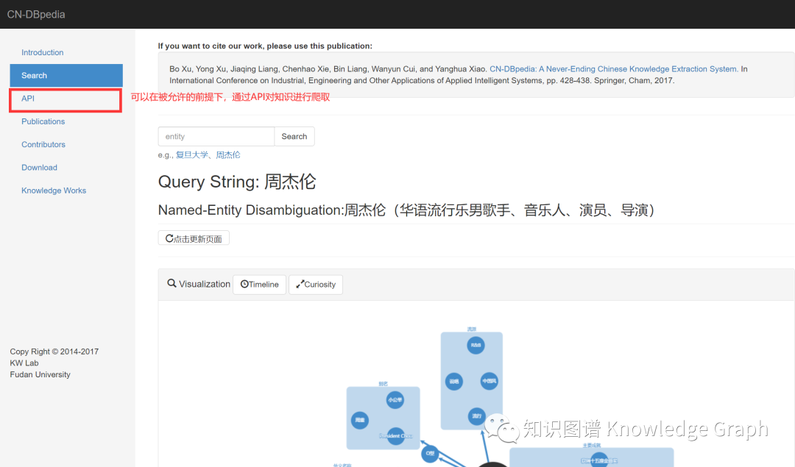Open the Contributors sidebar page

(43, 144)
